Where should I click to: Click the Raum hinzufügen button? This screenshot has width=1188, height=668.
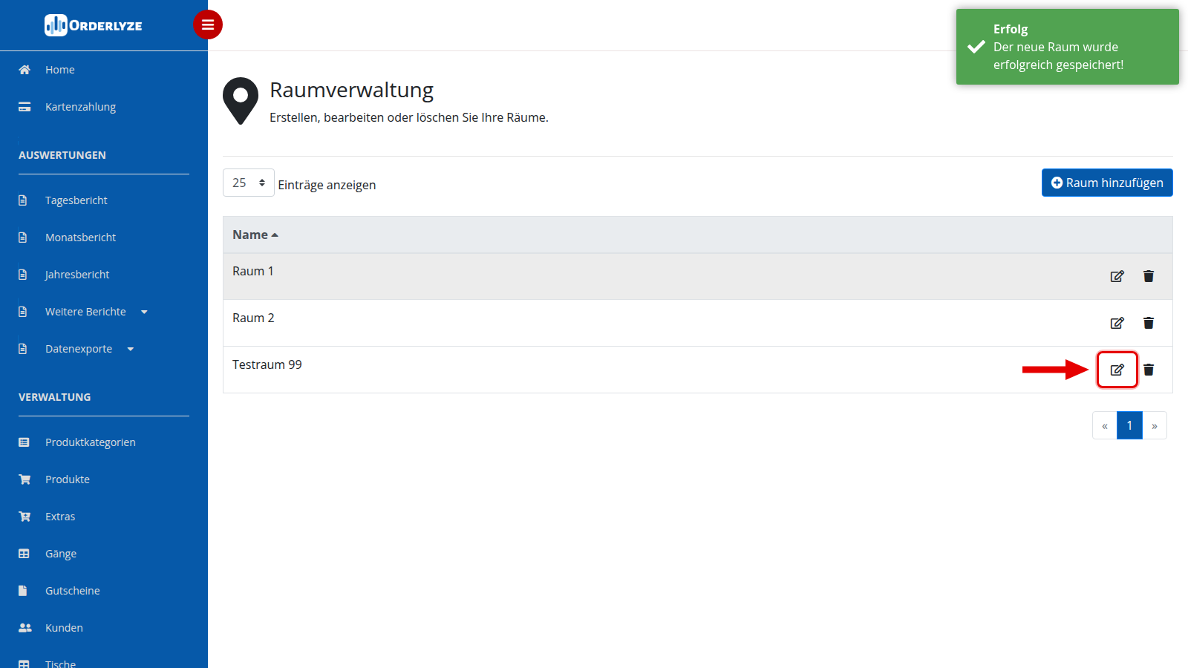(1107, 183)
